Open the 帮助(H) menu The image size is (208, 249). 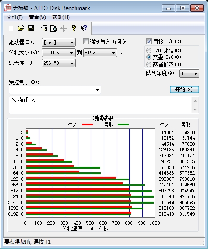(61, 17)
